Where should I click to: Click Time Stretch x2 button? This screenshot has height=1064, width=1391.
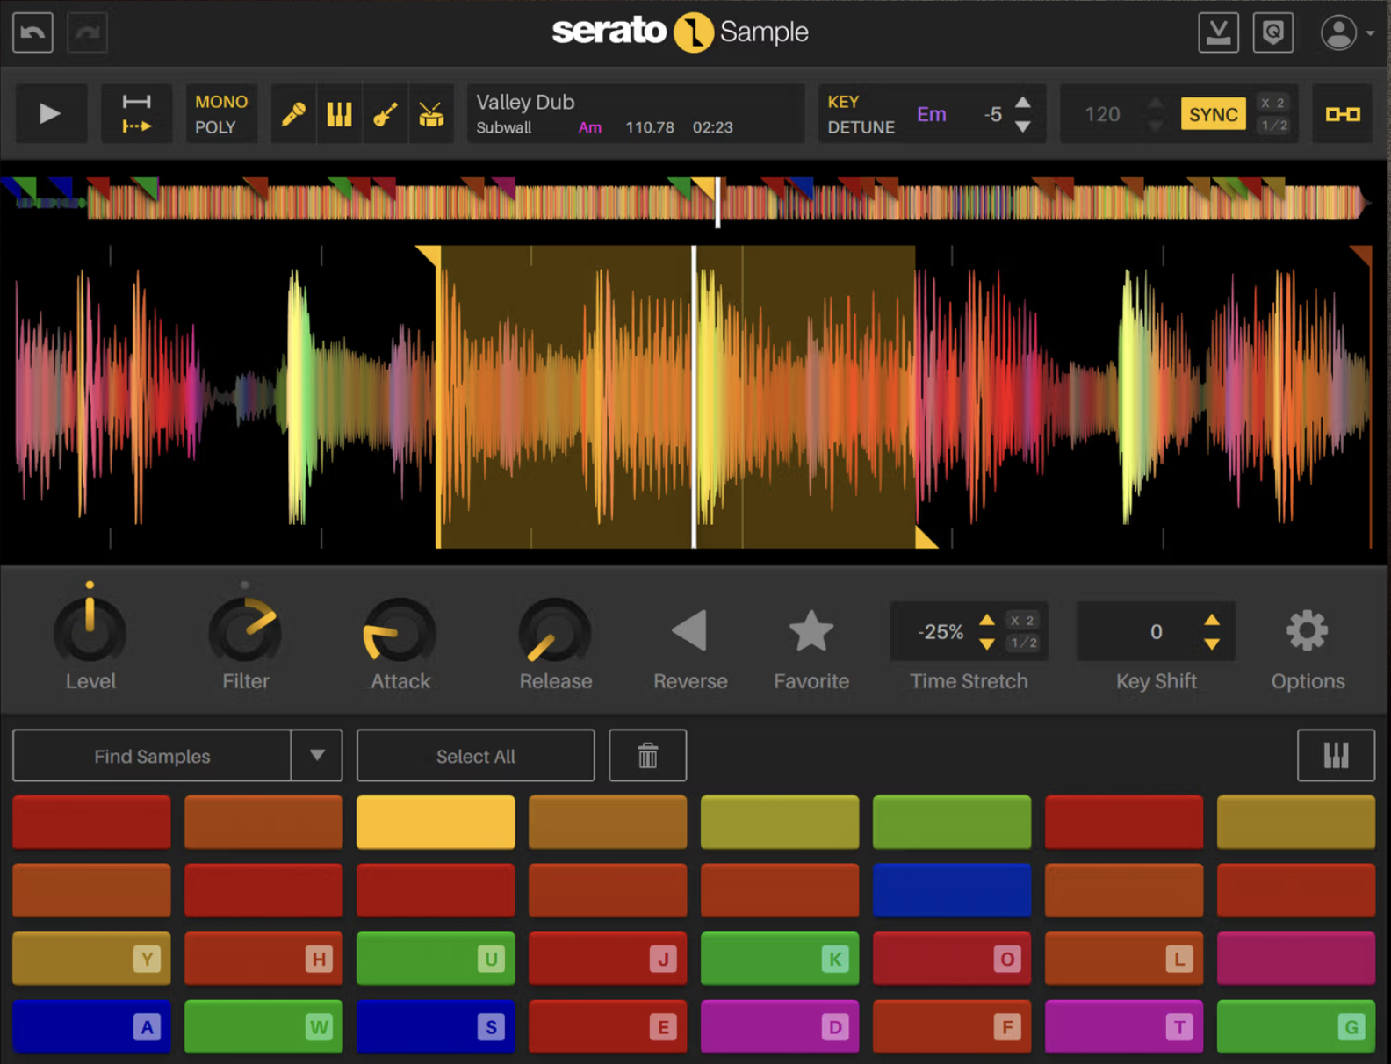(1023, 621)
